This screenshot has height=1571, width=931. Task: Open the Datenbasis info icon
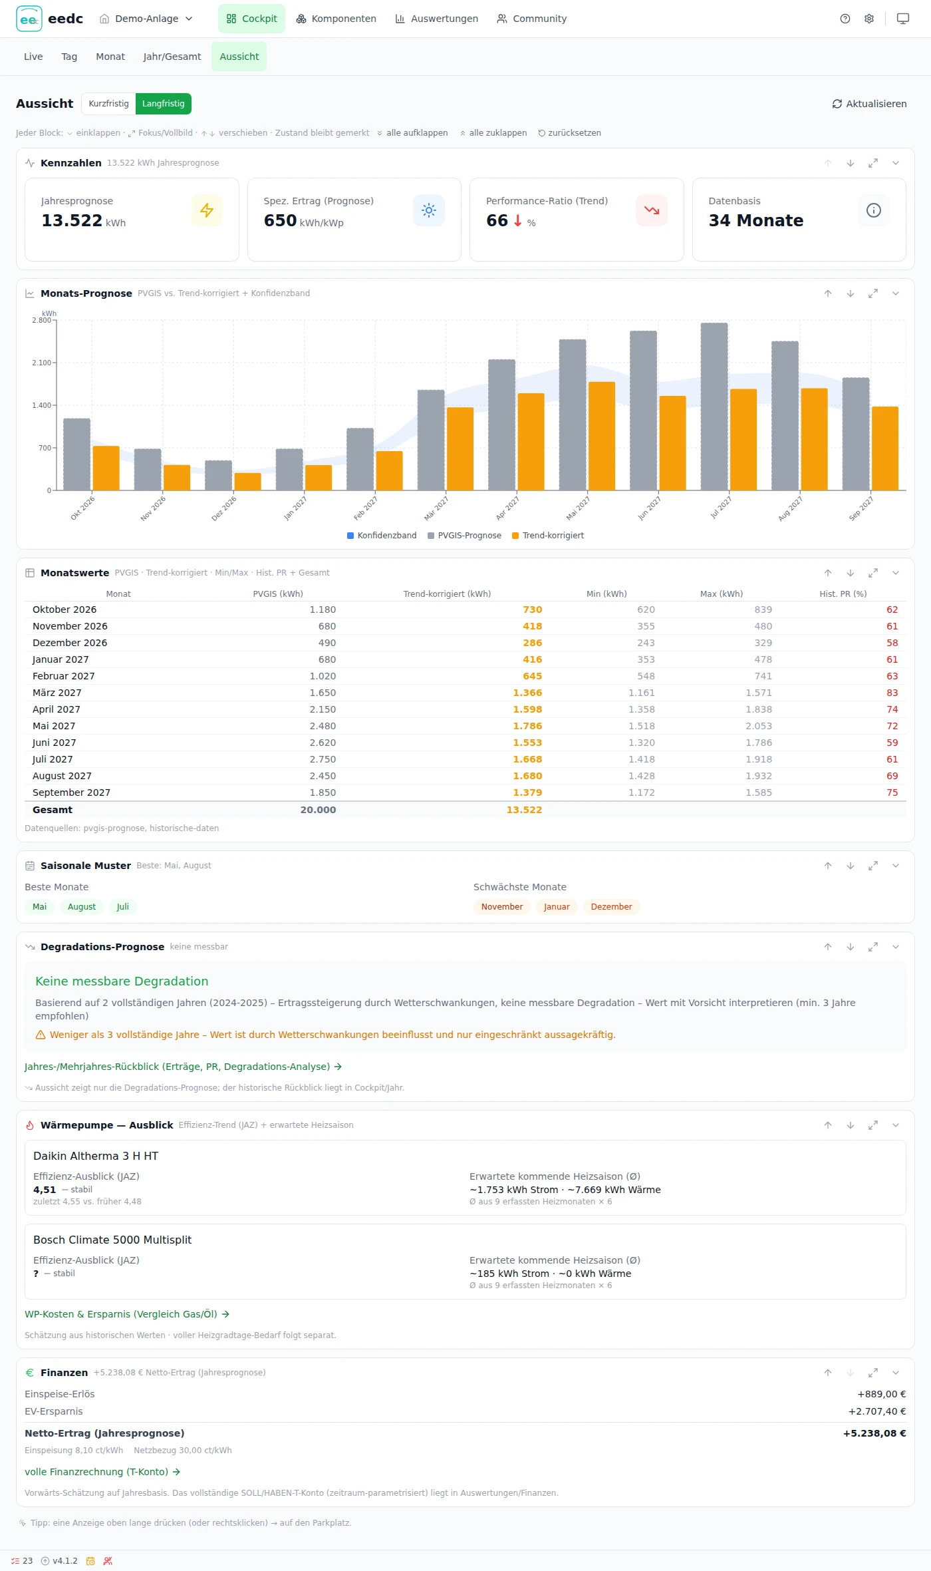coord(874,210)
